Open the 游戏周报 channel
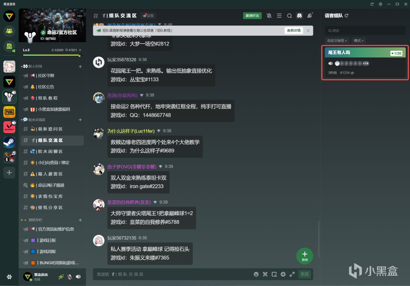The width and height of the screenshot is (410, 286). (52, 251)
